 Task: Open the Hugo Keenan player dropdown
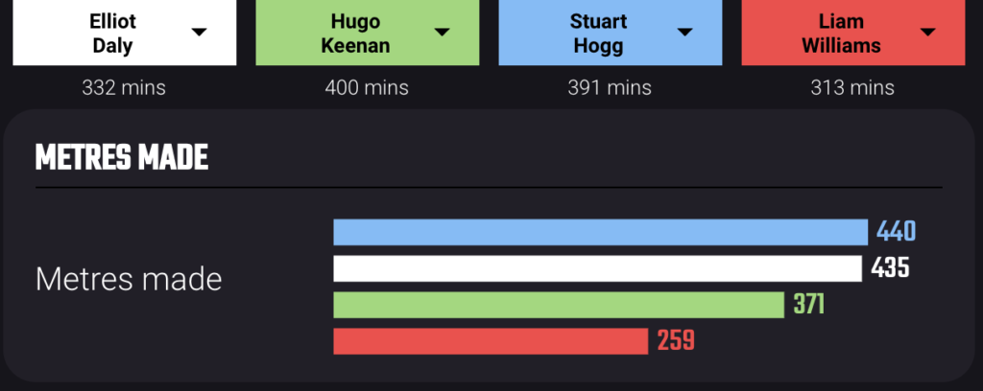[368, 32]
